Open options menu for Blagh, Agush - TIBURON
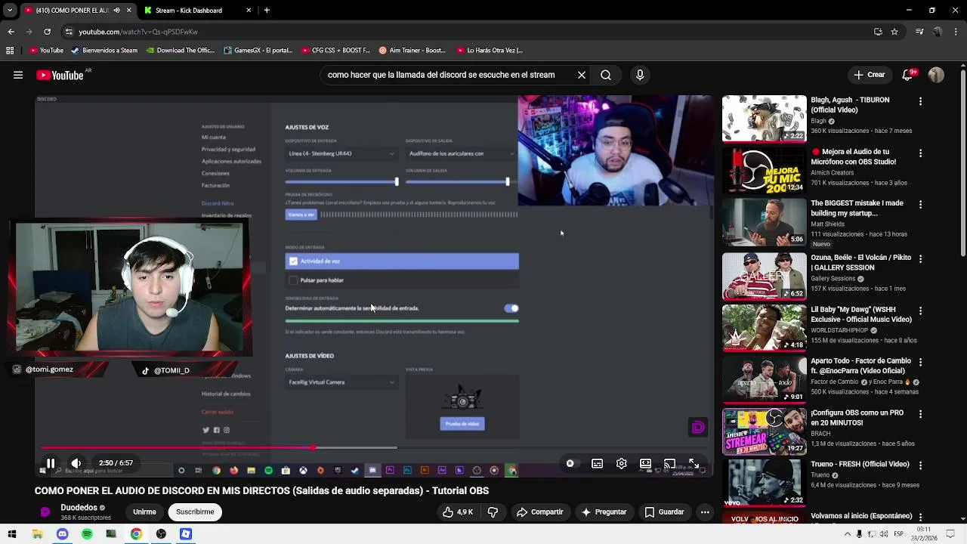The height and width of the screenshot is (544, 967). (x=920, y=101)
